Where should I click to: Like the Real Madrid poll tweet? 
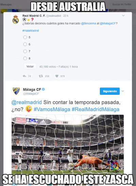57,76
